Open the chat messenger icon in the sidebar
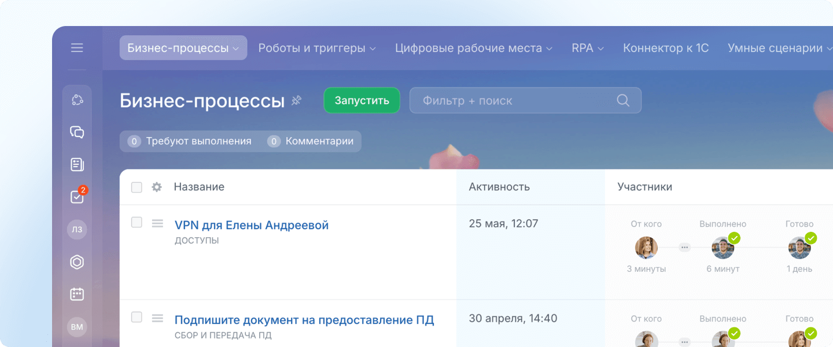833x347 pixels. [77, 132]
